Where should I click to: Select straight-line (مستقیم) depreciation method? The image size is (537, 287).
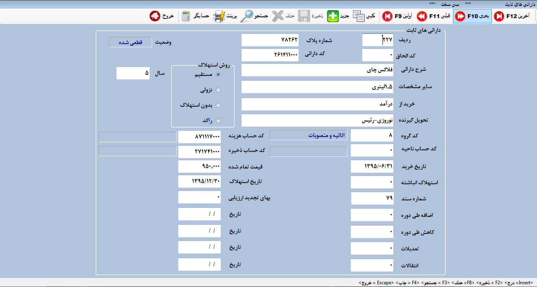(218, 74)
